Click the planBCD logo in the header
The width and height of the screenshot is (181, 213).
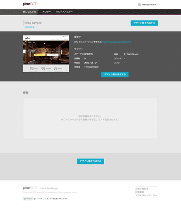30,4
